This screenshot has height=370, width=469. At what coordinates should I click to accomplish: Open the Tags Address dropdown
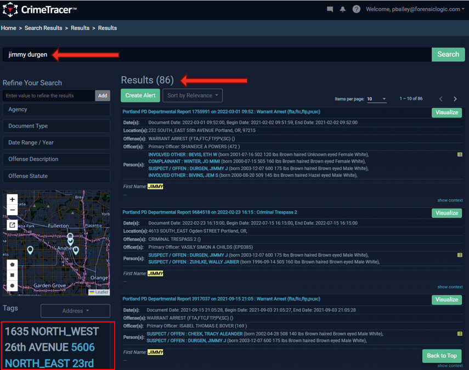[x=75, y=311]
